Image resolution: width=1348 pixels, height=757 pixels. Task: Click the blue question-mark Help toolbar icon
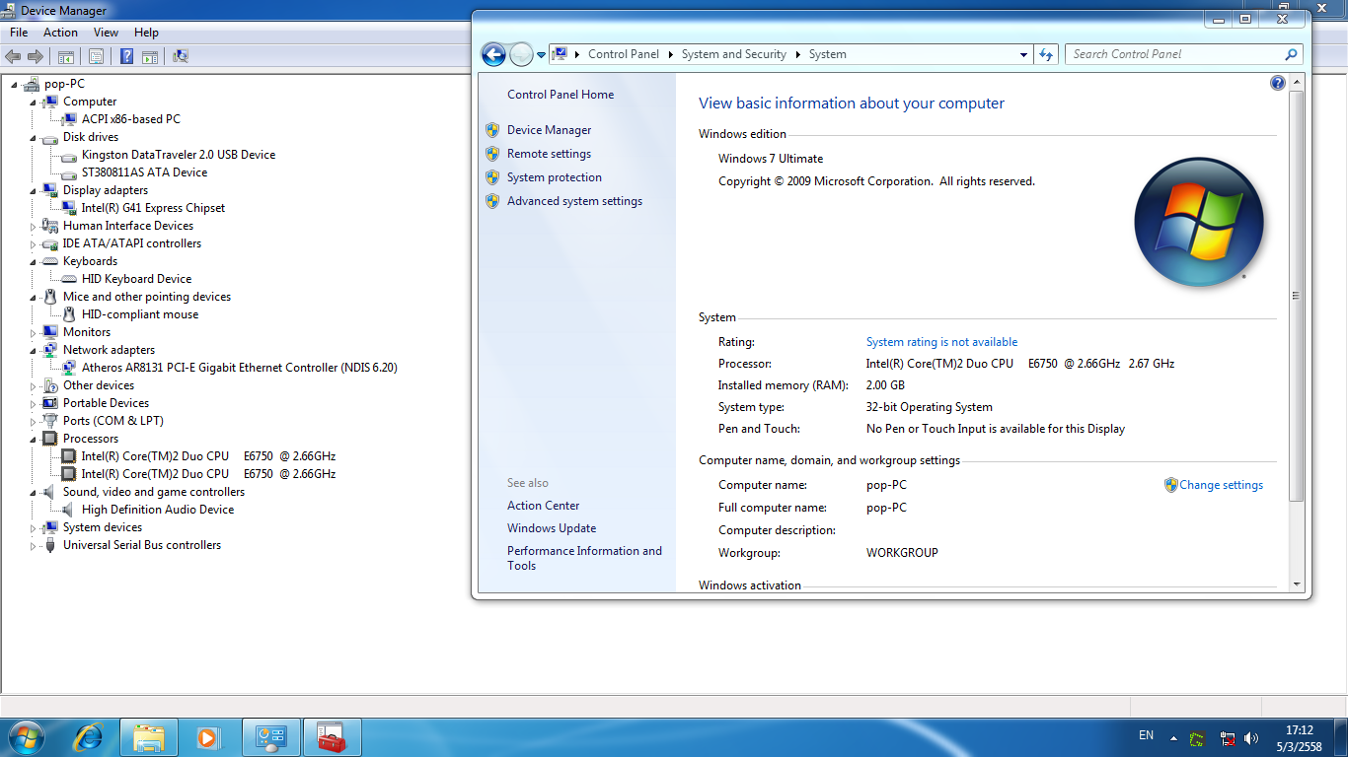[127, 57]
